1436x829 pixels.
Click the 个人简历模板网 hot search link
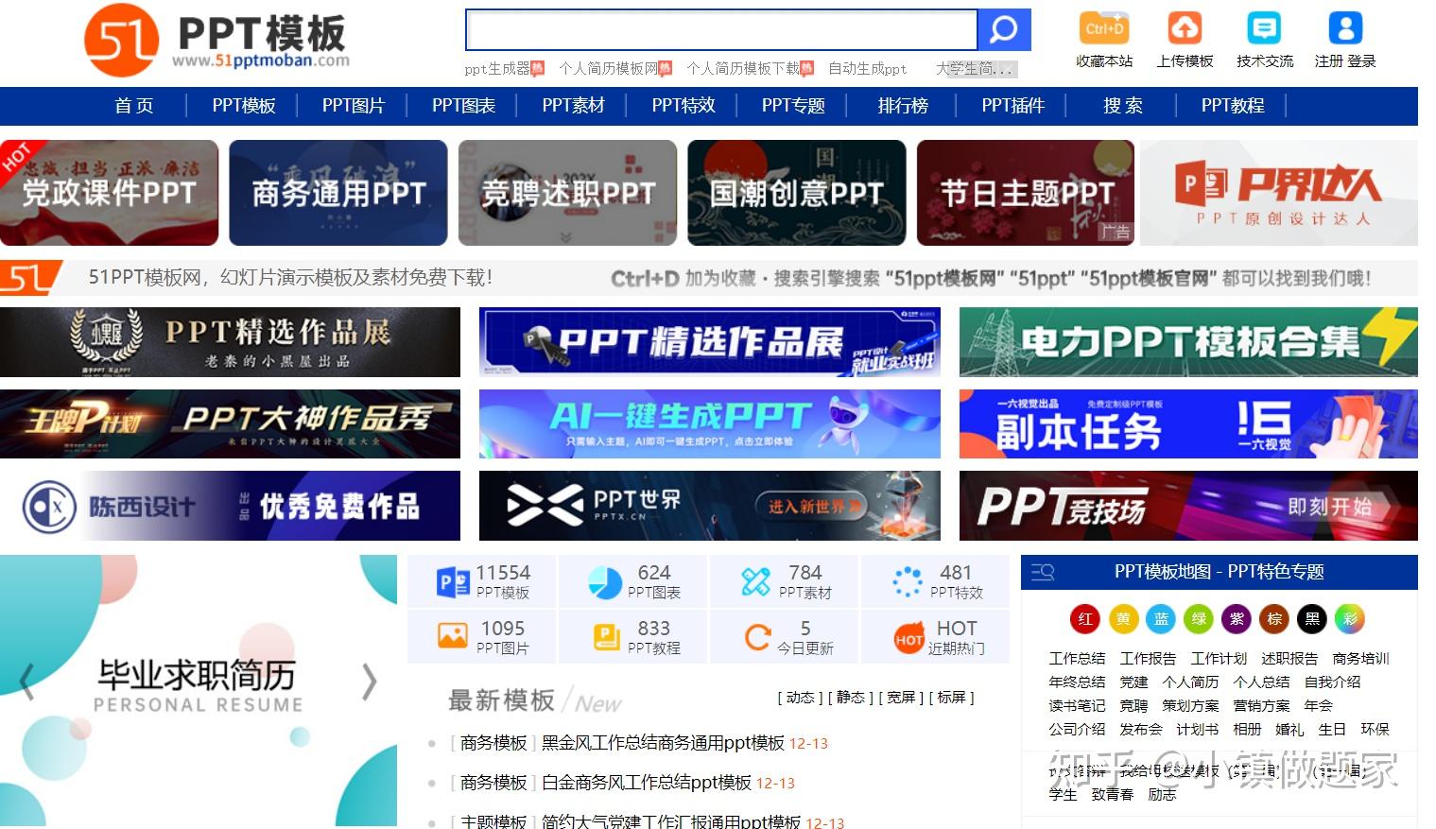click(608, 69)
